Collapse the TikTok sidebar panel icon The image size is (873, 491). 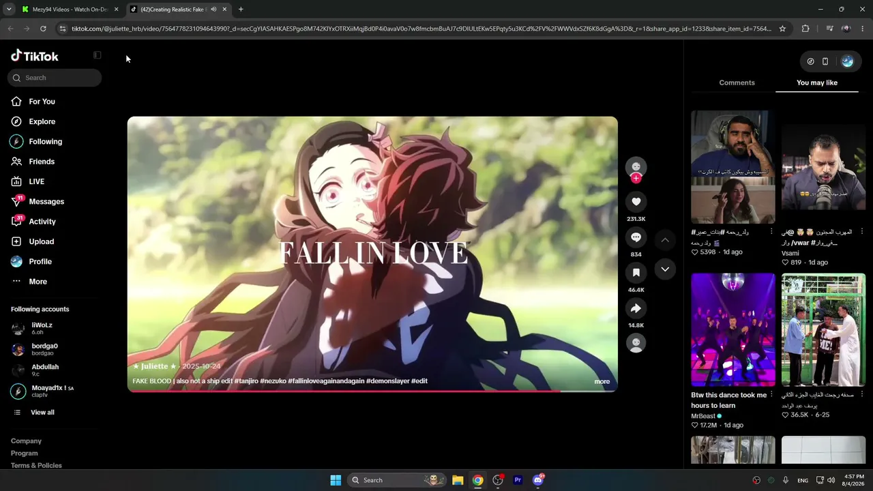[x=97, y=55]
